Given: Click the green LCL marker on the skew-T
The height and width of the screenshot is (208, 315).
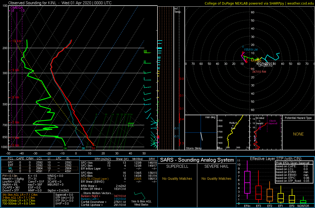Looking at the screenshot, I should click(131, 125).
